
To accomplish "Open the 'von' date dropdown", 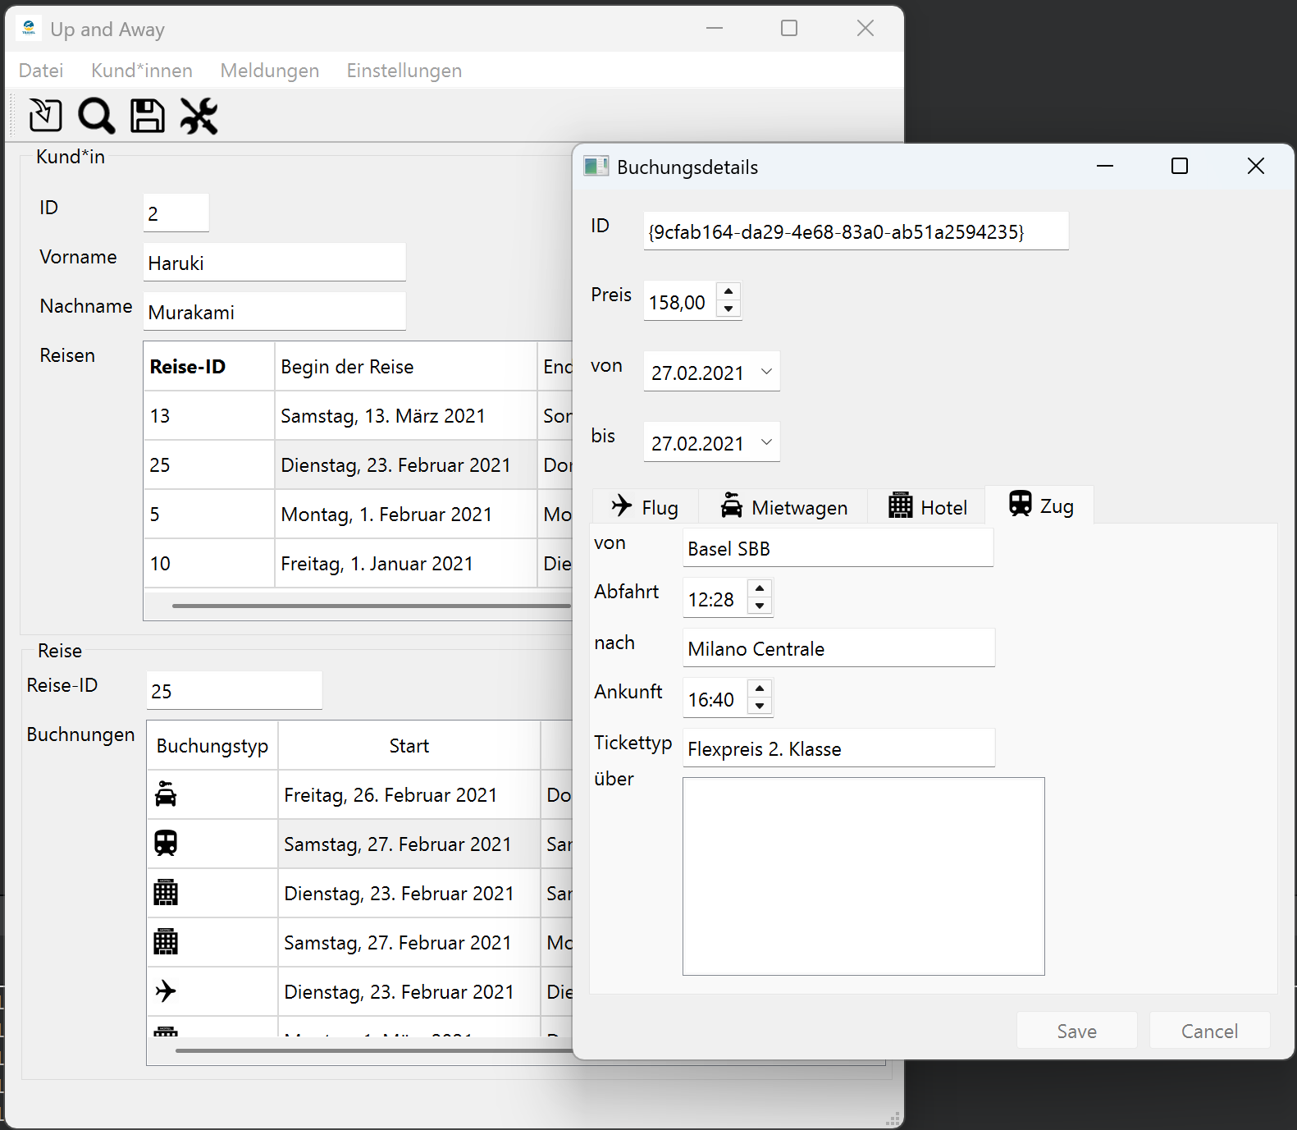I will (x=766, y=372).
